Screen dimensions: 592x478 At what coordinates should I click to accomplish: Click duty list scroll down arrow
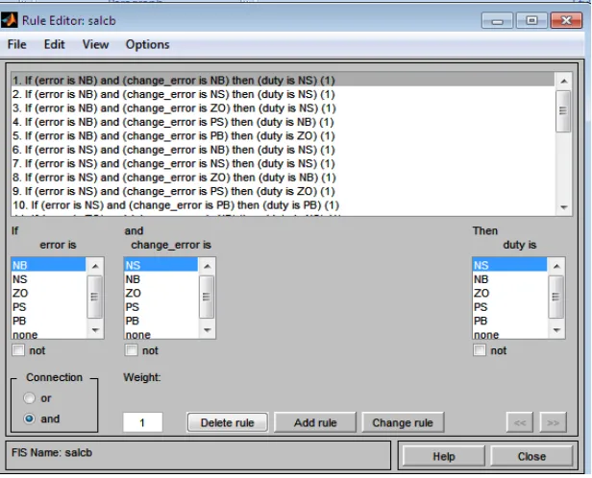556,330
